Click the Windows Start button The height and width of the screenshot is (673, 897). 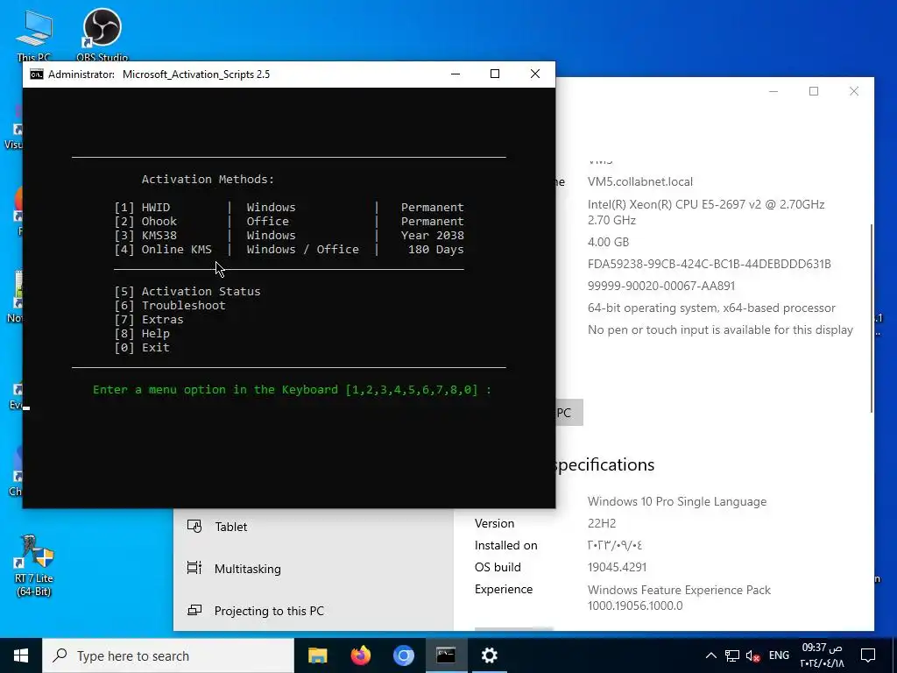(21, 655)
